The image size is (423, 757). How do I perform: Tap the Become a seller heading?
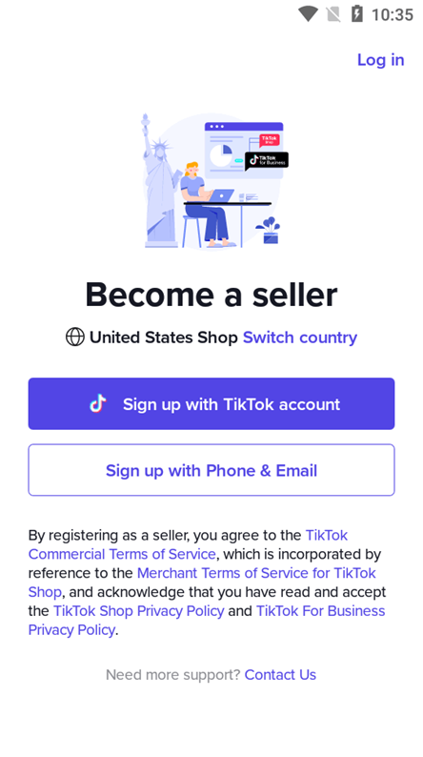tap(211, 294)
